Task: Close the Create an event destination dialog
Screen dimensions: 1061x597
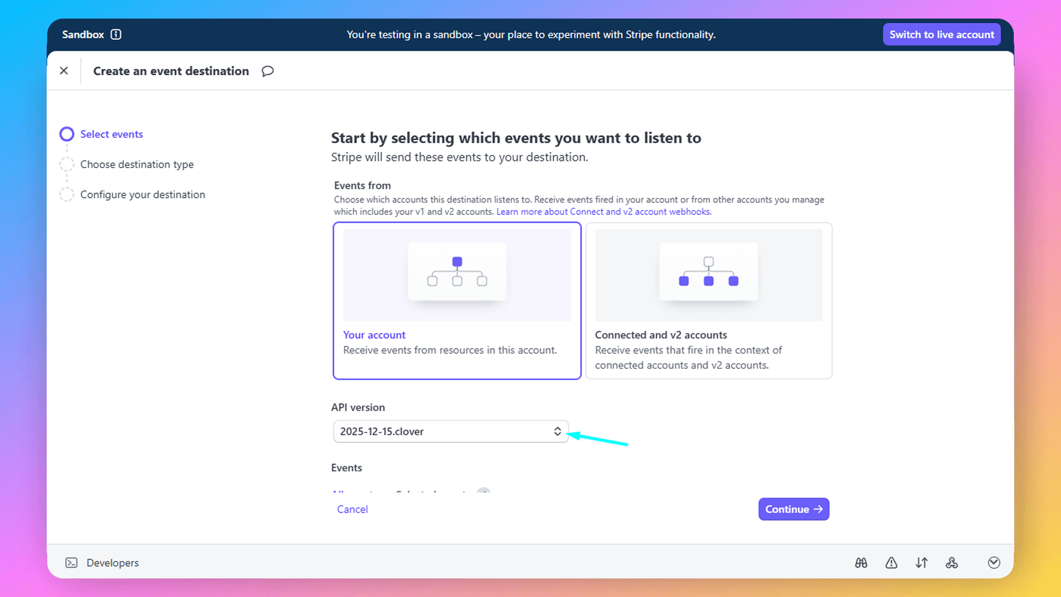Action: click(x=64, y=71)
